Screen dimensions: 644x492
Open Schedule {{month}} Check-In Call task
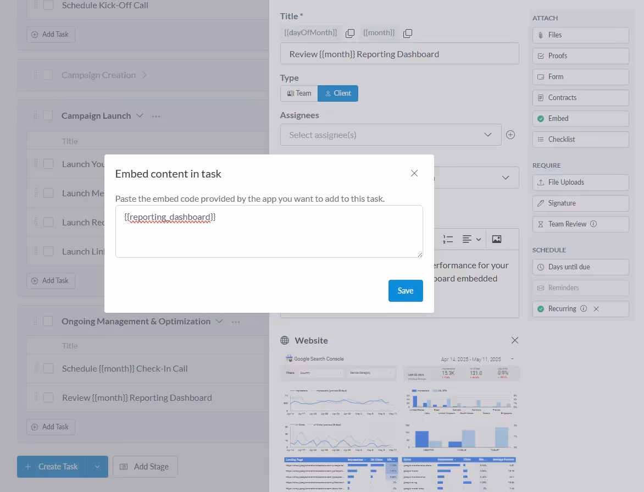click(x=125, y=369)
